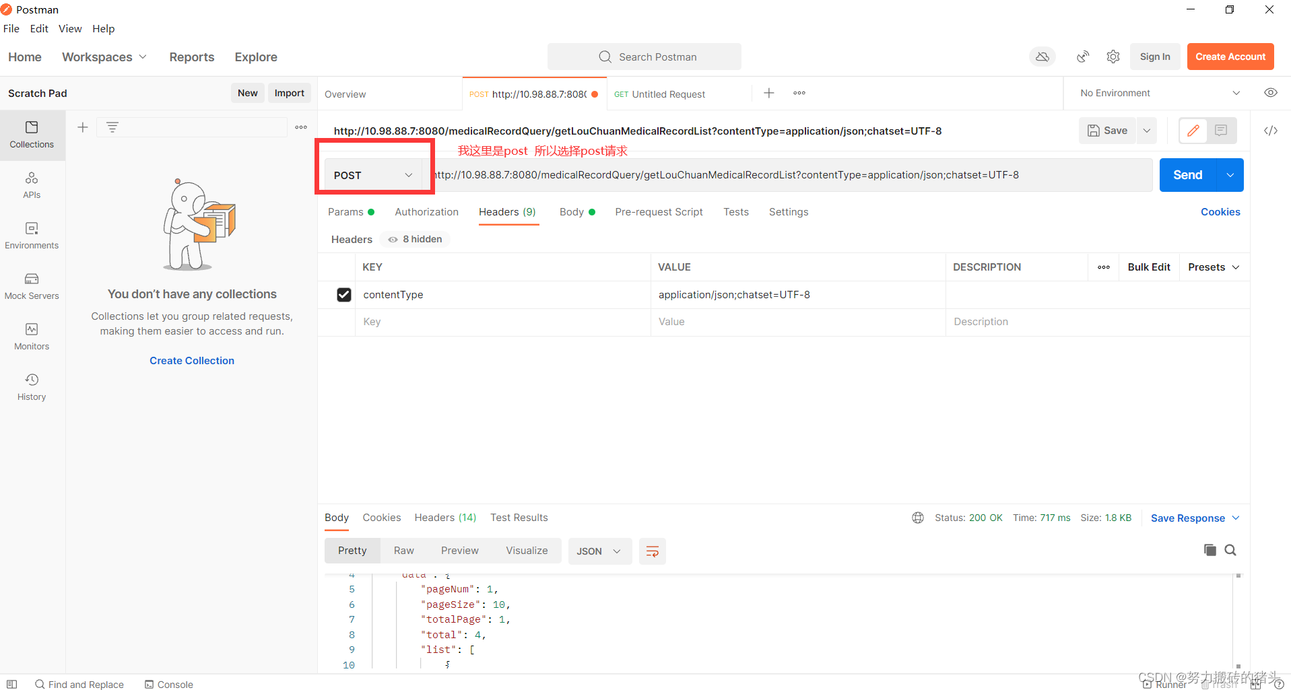Open tab options three-dot menu
This screenshot has width=1291, height=690.
(799, 93)
